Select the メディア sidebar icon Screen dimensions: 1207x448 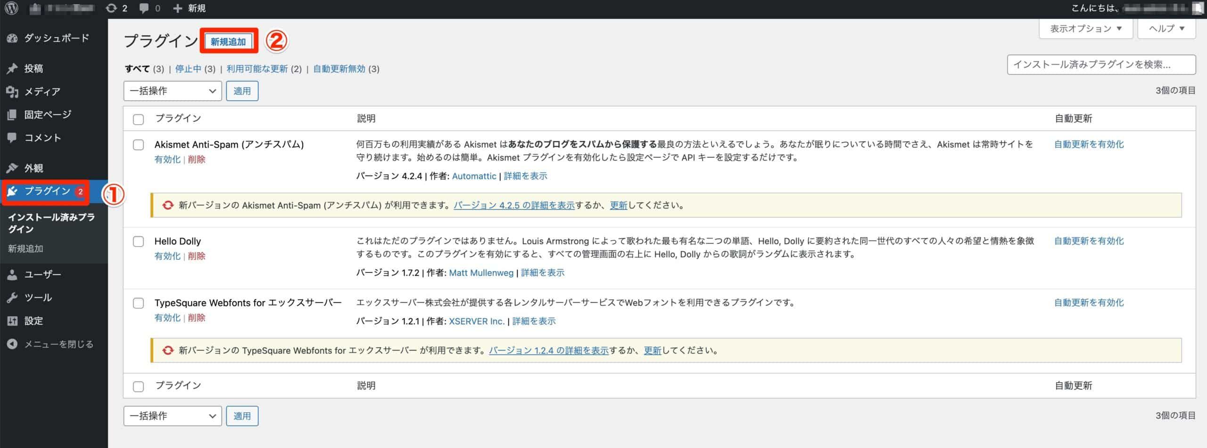(x=12, y=91)
